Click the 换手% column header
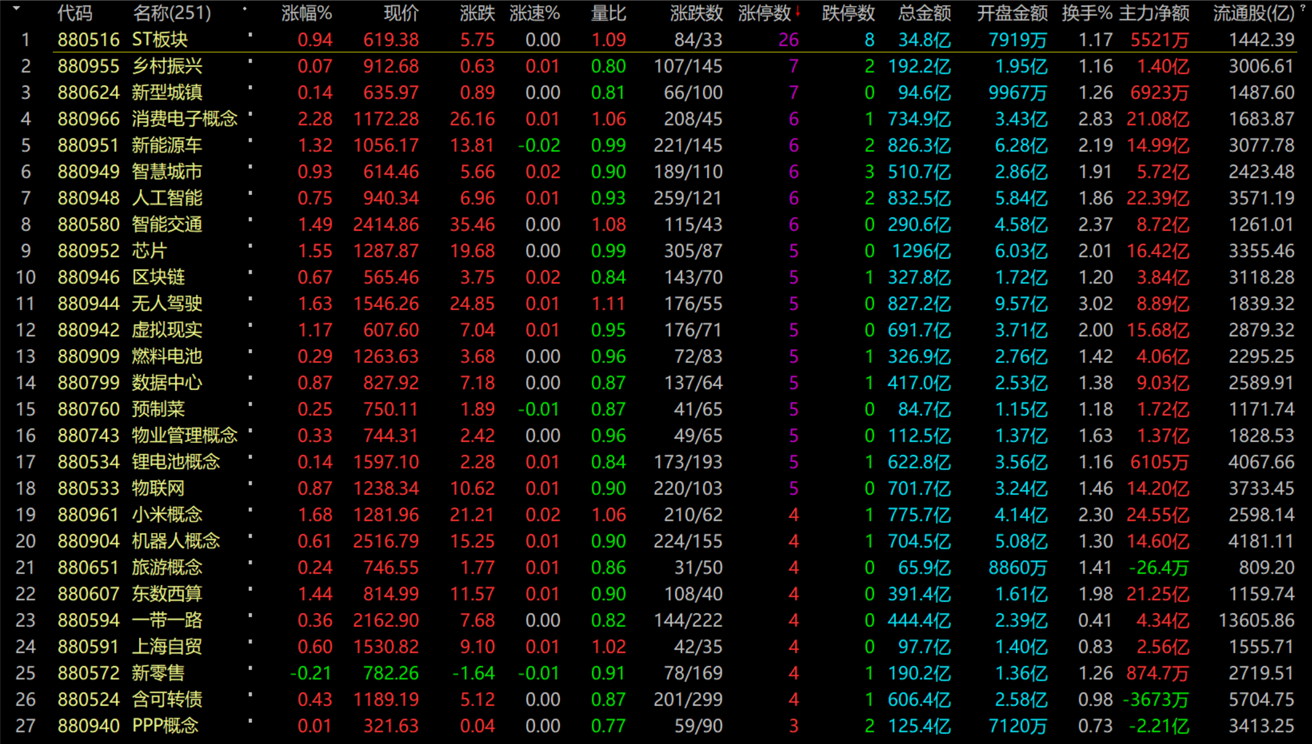Image resolution: width=1312 pixels, height=744 pixels. 1086,13
